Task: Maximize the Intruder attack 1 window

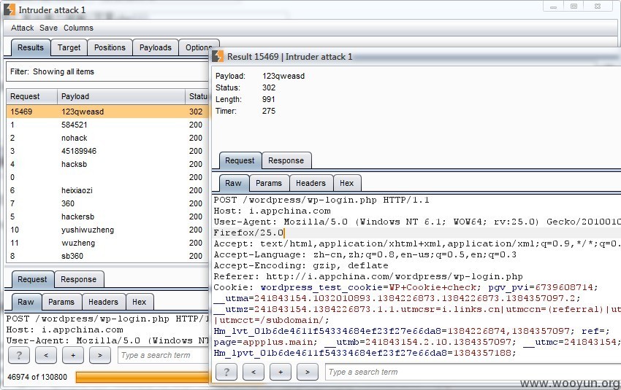Action: tap(574, 7)
